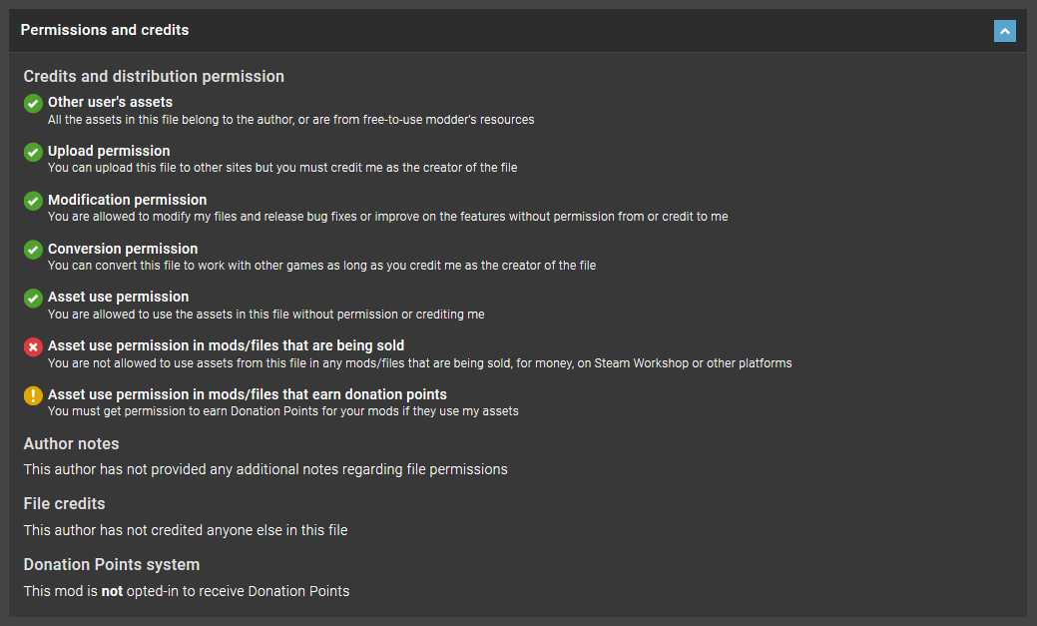The image size is (1037, 626).
Task: Click the Credits and distribution permission heading
Action: click(154, 76)
